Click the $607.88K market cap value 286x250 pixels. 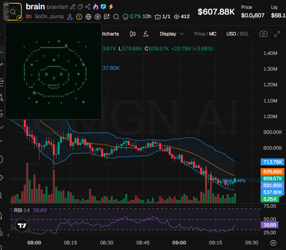(216, 12)
